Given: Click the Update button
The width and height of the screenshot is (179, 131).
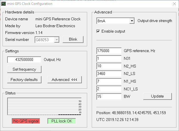Looking at the screenshot, I should [x=157, y=96].
